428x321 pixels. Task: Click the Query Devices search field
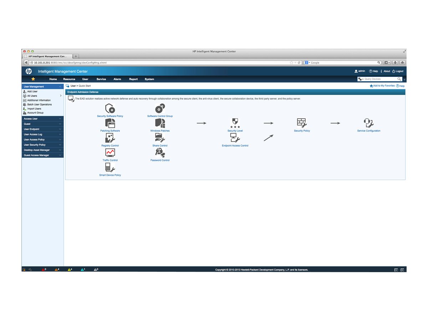pos(381,79)
